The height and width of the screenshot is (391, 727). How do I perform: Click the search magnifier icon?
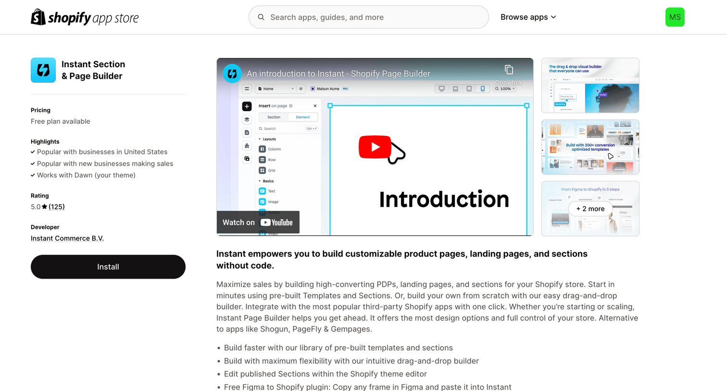coord(261,17)
